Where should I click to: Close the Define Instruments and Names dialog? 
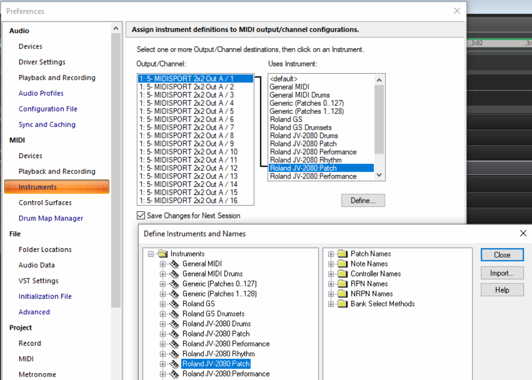(523, 233)
